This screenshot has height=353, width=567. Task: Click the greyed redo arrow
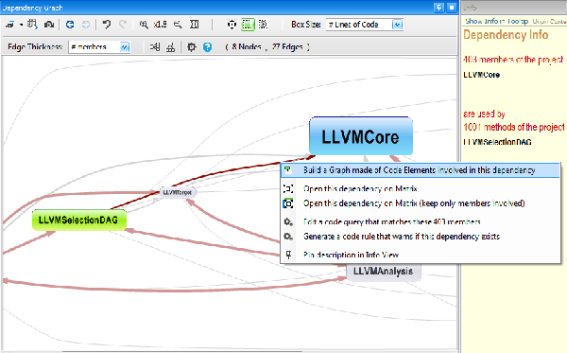[x=123, y=25]
